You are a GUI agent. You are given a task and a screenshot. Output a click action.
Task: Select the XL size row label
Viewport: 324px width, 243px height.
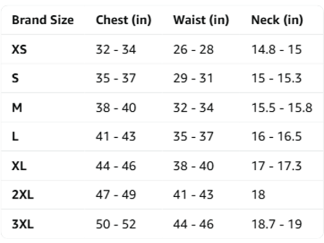click(19, 166)
